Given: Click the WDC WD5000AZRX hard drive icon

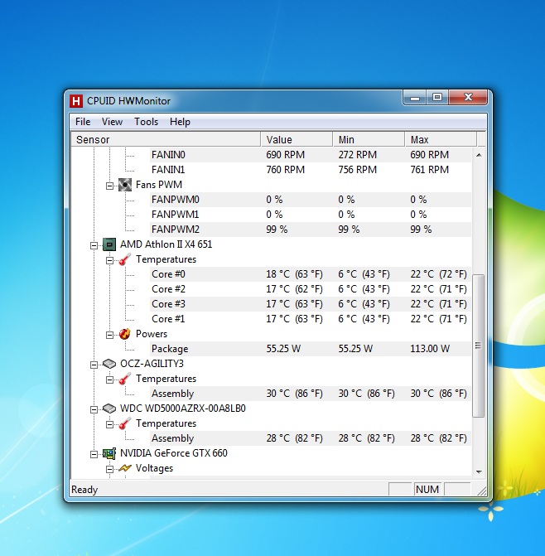Looking at the screenshot, I should [109, 409].
